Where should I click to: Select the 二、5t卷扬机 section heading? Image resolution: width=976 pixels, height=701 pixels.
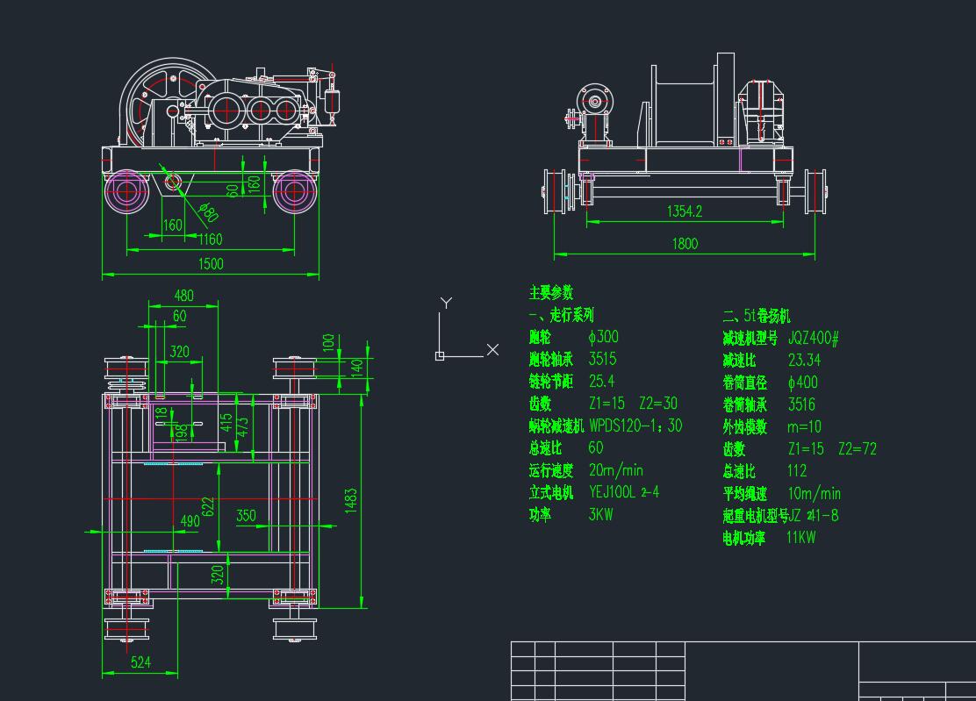pos(756,316)
